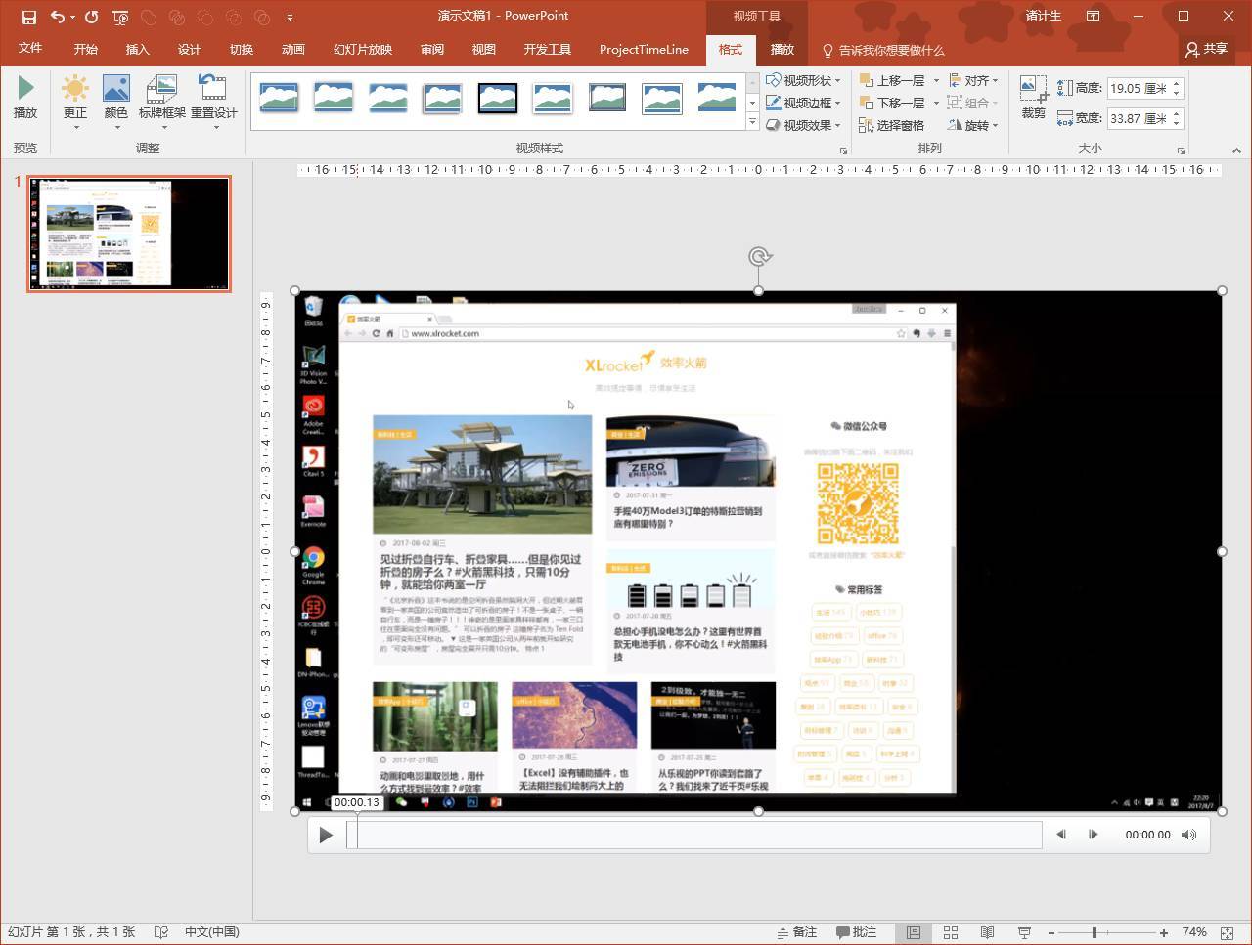Image resolution: width=1252 pixels, height=945 pixels.
Task: Switch to 幻灯片浏览 slide sorter view
Action: click(951, 931)
